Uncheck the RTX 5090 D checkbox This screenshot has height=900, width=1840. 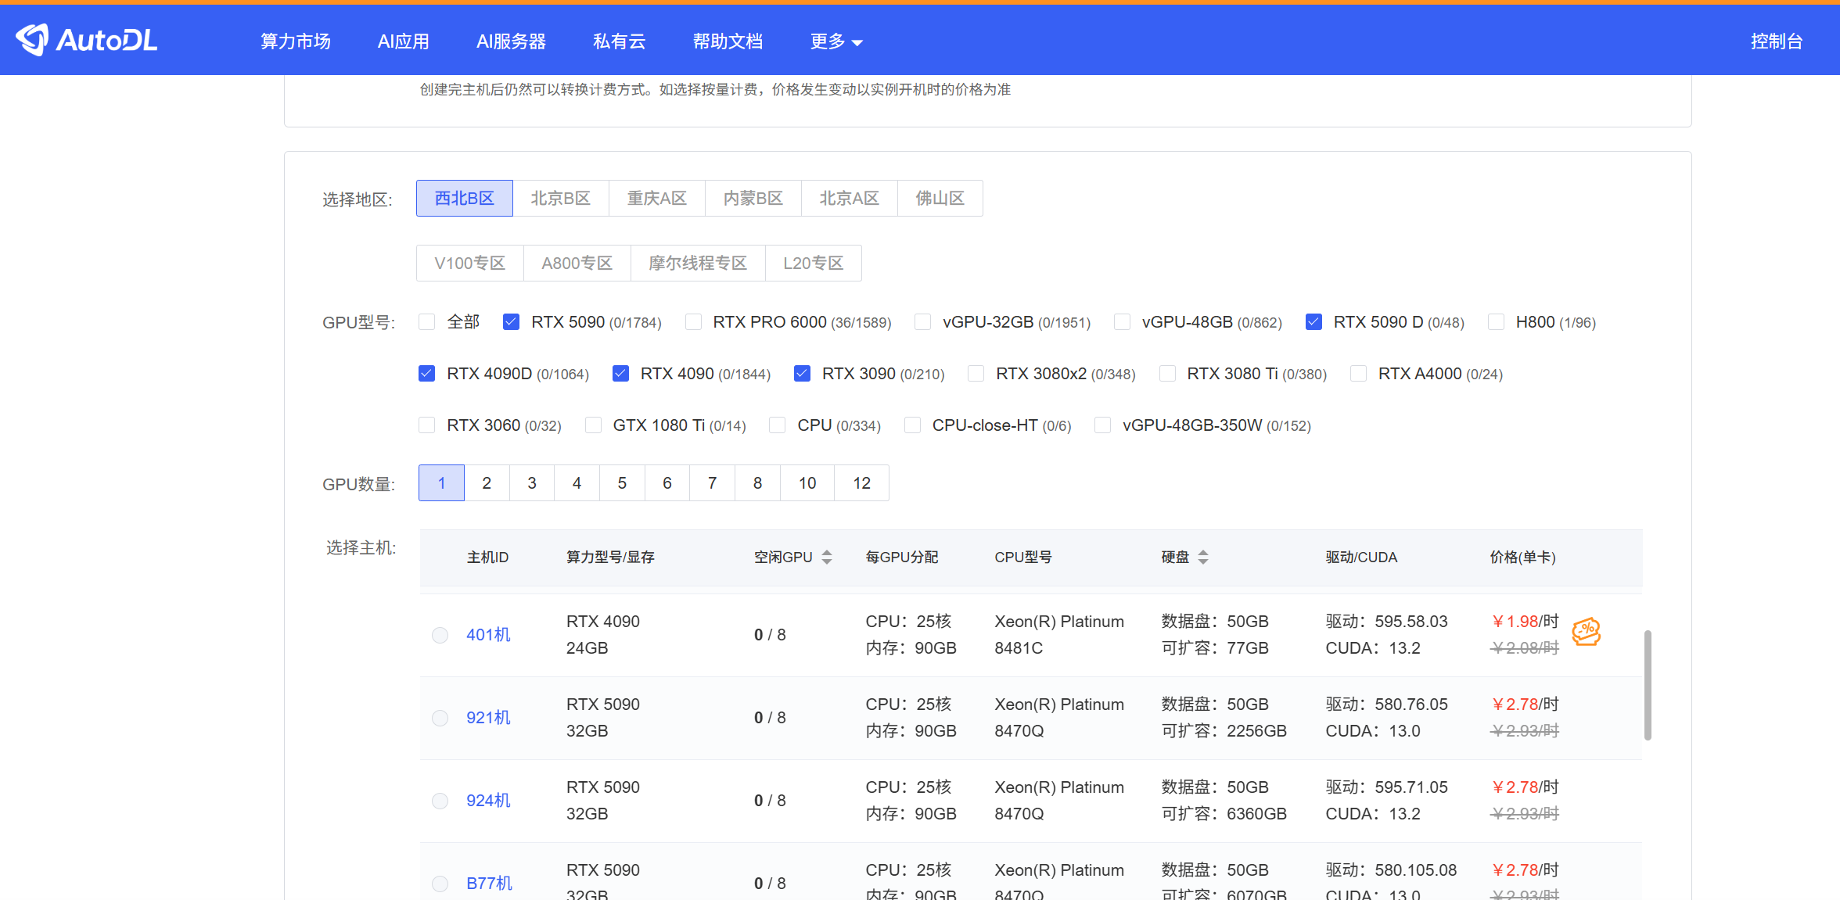1314,322
